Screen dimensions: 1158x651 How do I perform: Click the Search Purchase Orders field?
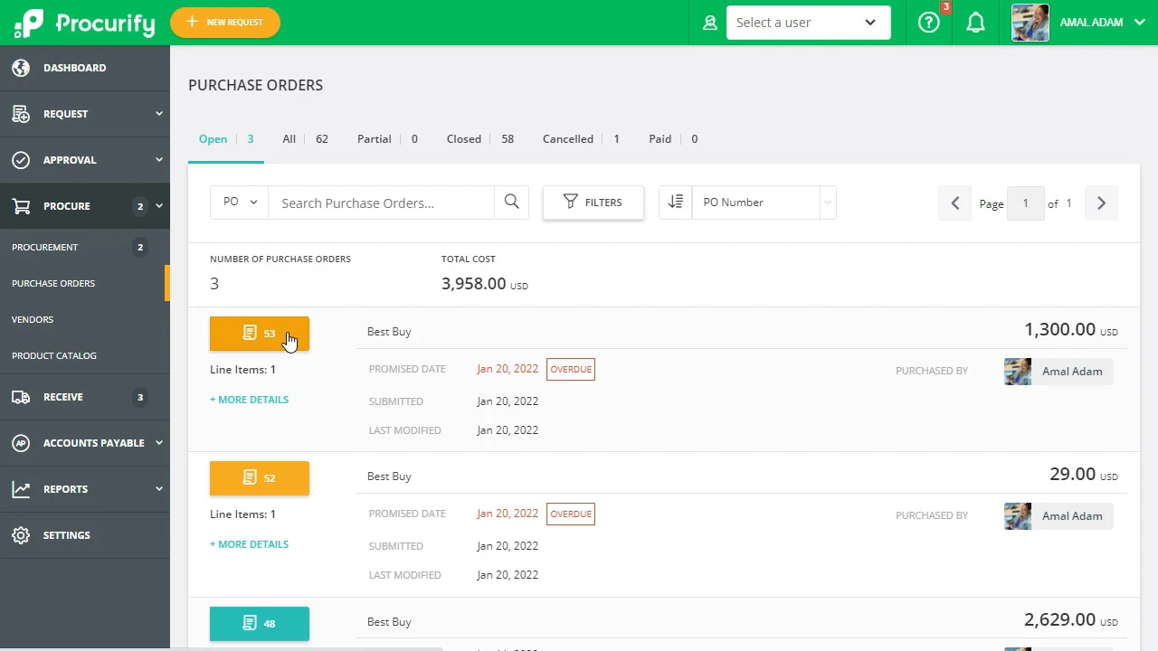[381, 203]
